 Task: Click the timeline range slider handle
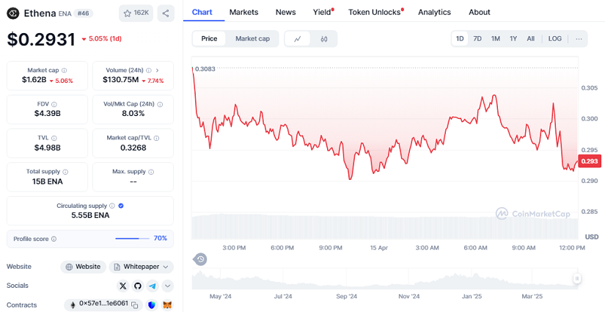(x=577, y=278)
